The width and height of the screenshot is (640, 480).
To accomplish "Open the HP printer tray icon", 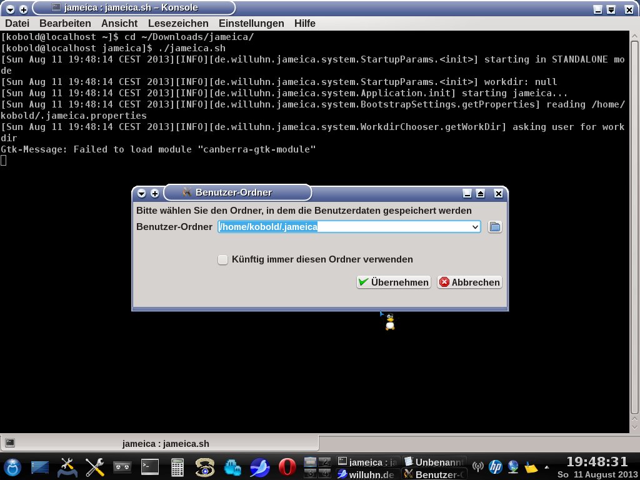I will tap(495, 466).
